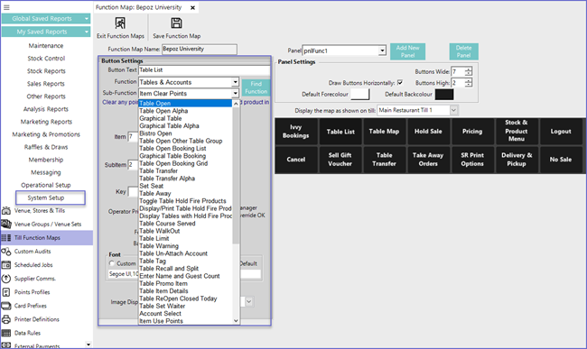This screenshot has height=349, width=587.
Task: Select Stock Control menu item
Action: point(46,59)
